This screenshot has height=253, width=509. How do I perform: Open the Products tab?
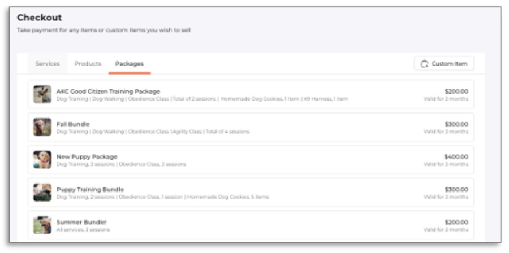click(88, 64)
